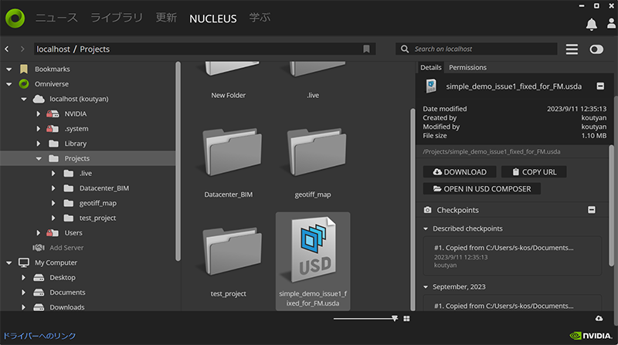
Task: Switch to the Permissions tab
Action: coord(467,67)
